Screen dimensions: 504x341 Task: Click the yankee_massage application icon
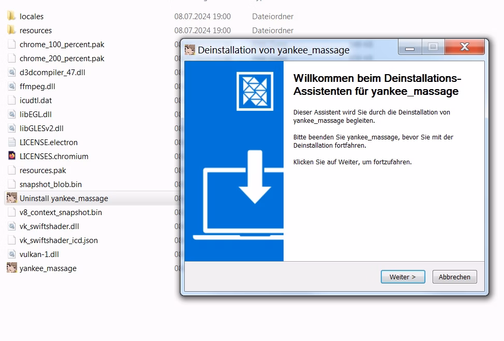tap(12, 268)
